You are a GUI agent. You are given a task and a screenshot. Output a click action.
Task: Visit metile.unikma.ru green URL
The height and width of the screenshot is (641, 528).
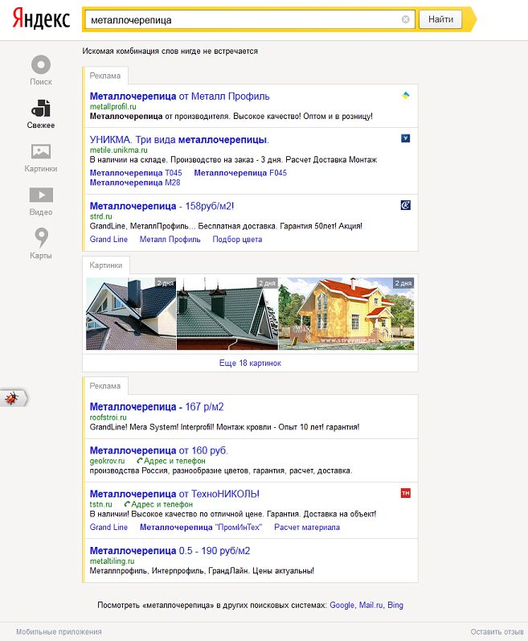(118, 150)
